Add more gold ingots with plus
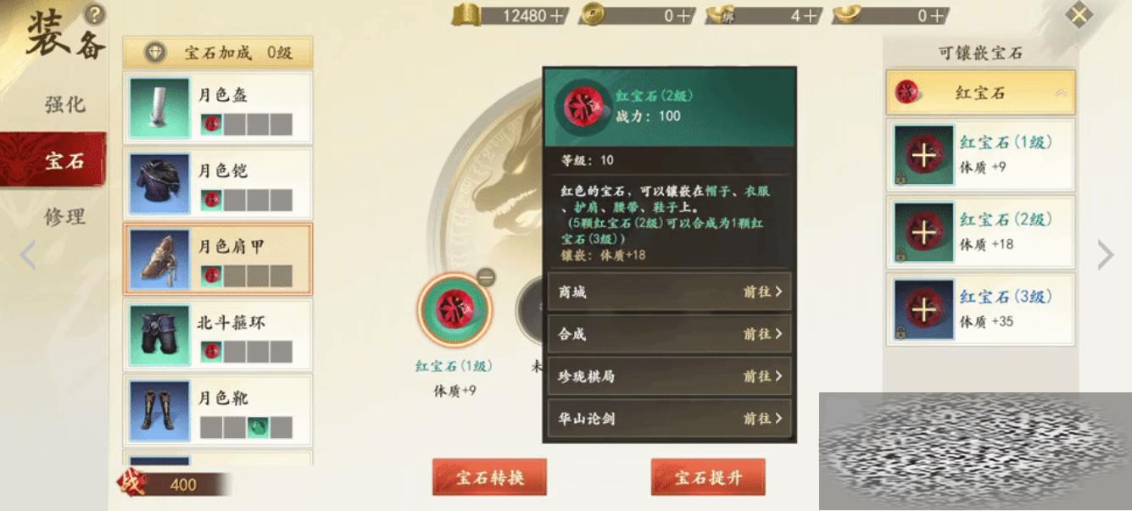1132x511 pixels. click(934, 15)
